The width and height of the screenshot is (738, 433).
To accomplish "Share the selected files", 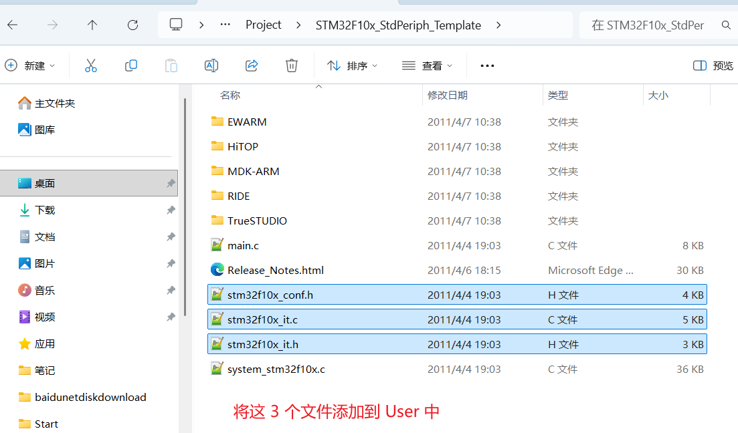I will tap(252, 65).
